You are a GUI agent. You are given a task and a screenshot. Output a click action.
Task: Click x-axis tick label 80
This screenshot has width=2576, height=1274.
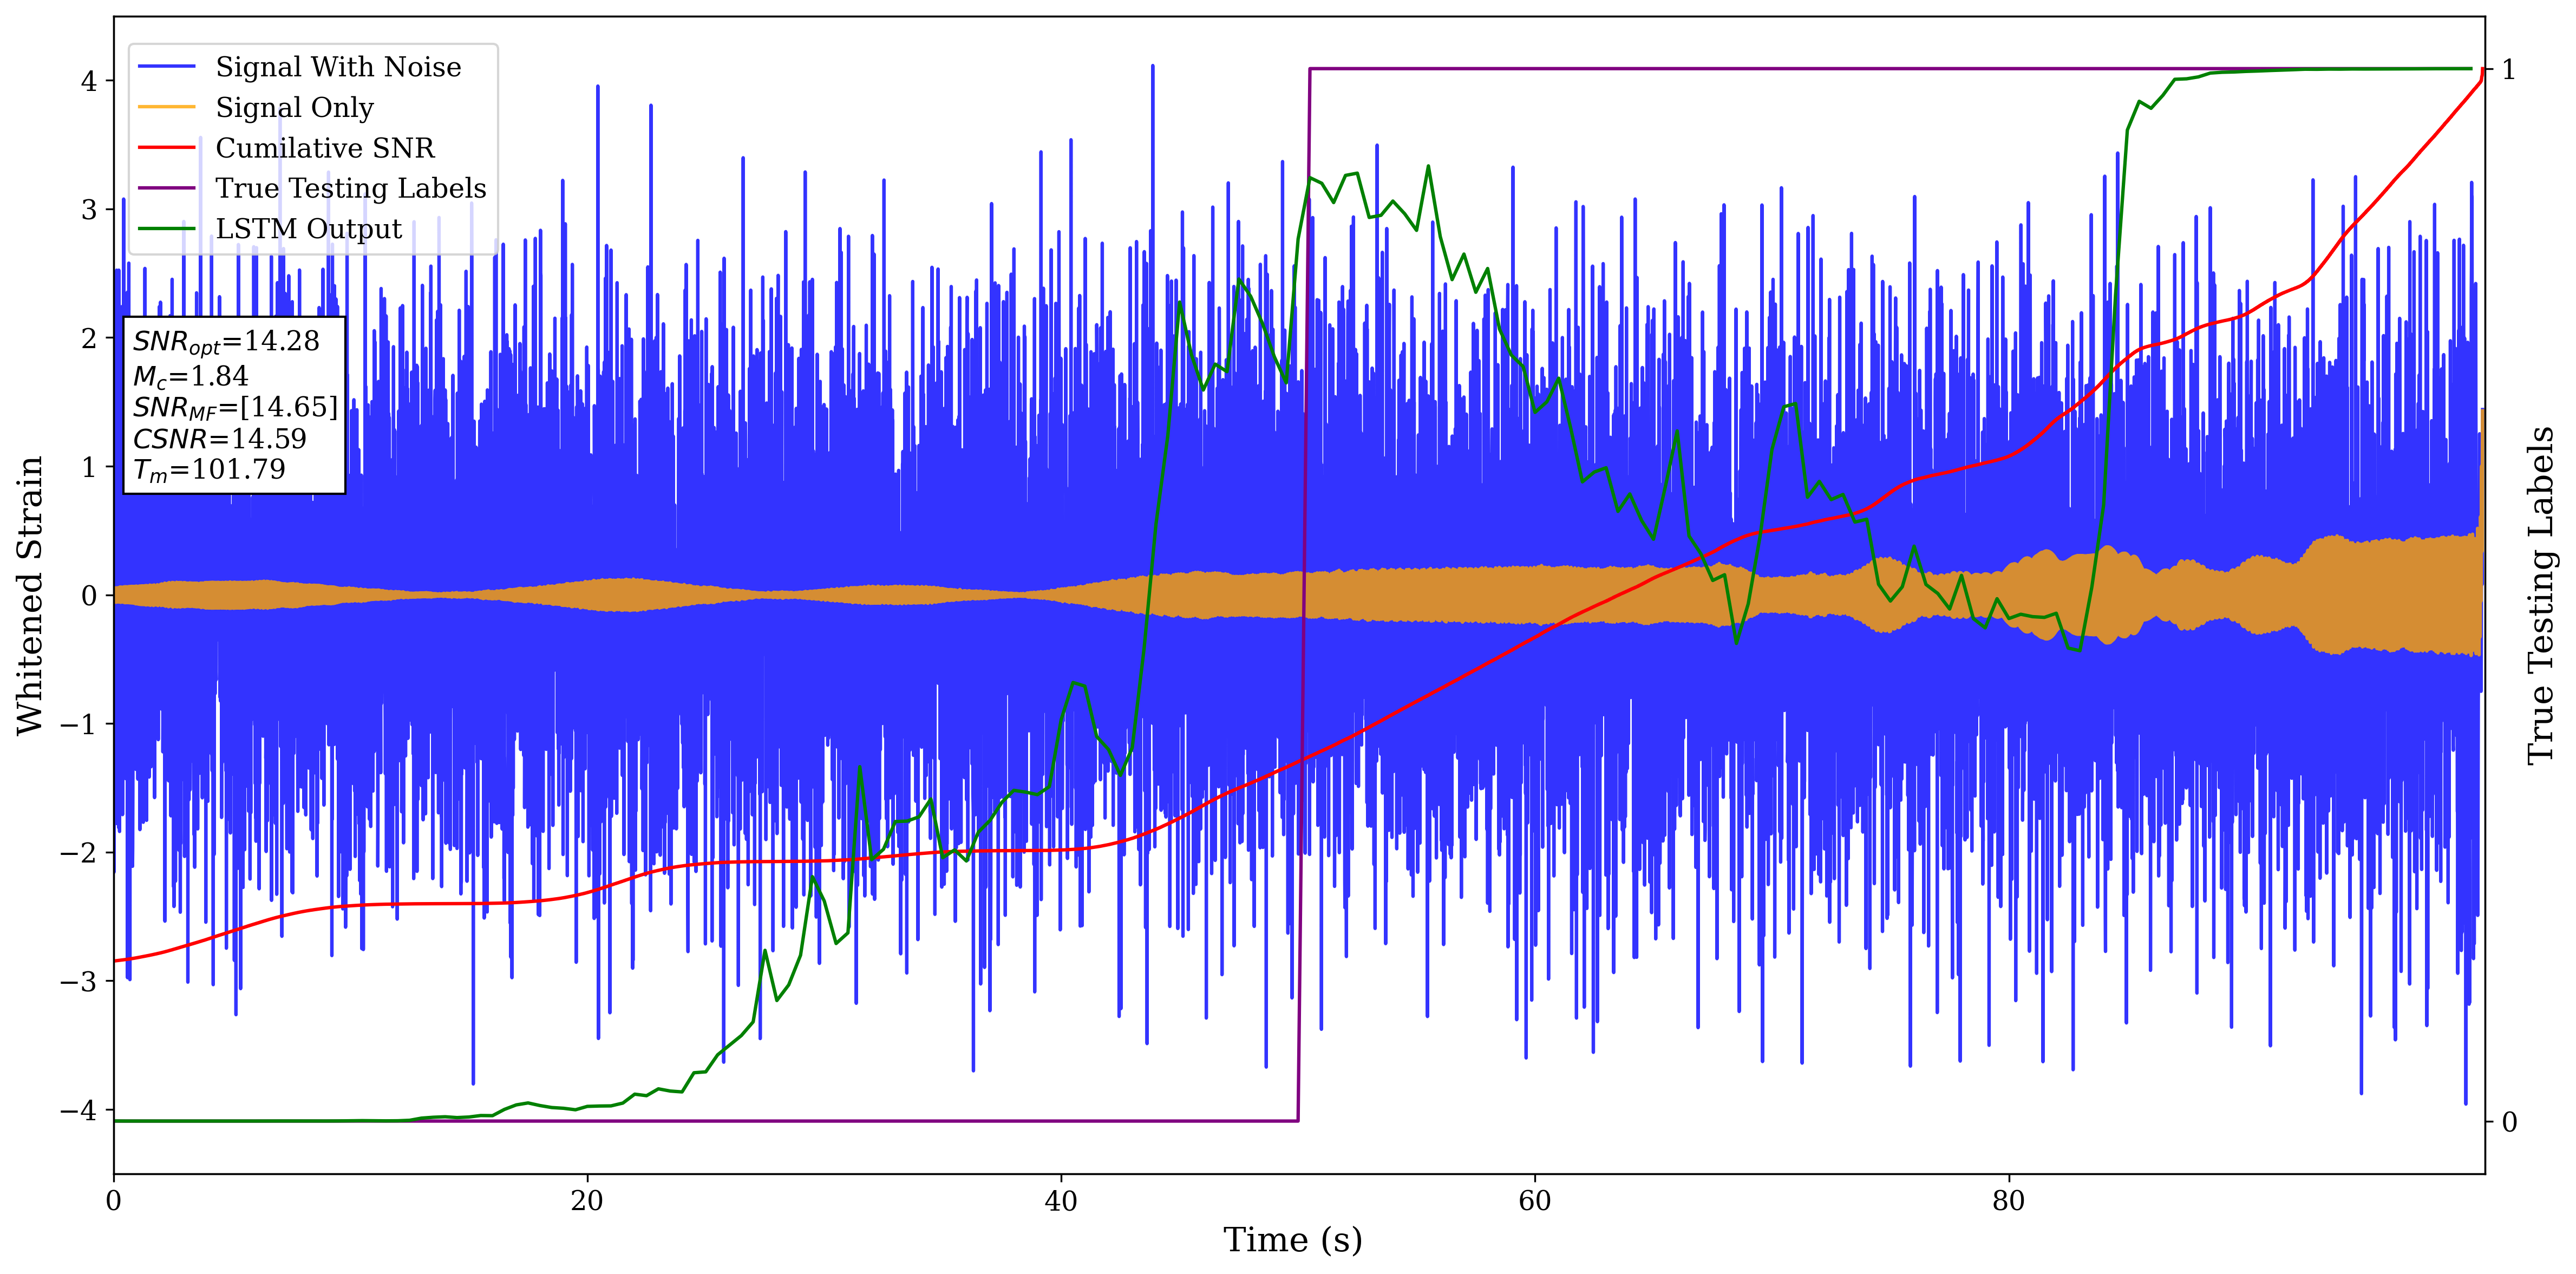(2008, 1201)
